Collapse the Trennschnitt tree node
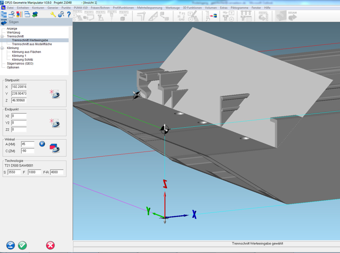Screen dimensions: 340x253 click(2, 36)
